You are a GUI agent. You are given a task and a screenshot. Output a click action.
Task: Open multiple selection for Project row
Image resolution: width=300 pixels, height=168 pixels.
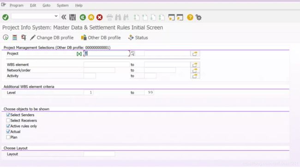(x=195, y=54)
